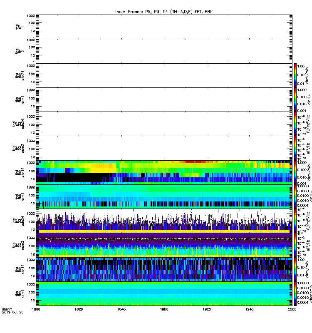The image size is (312, 333).
Task: Click the 'thd fbk edc12' axis label
Action: [x=20, y=172]
